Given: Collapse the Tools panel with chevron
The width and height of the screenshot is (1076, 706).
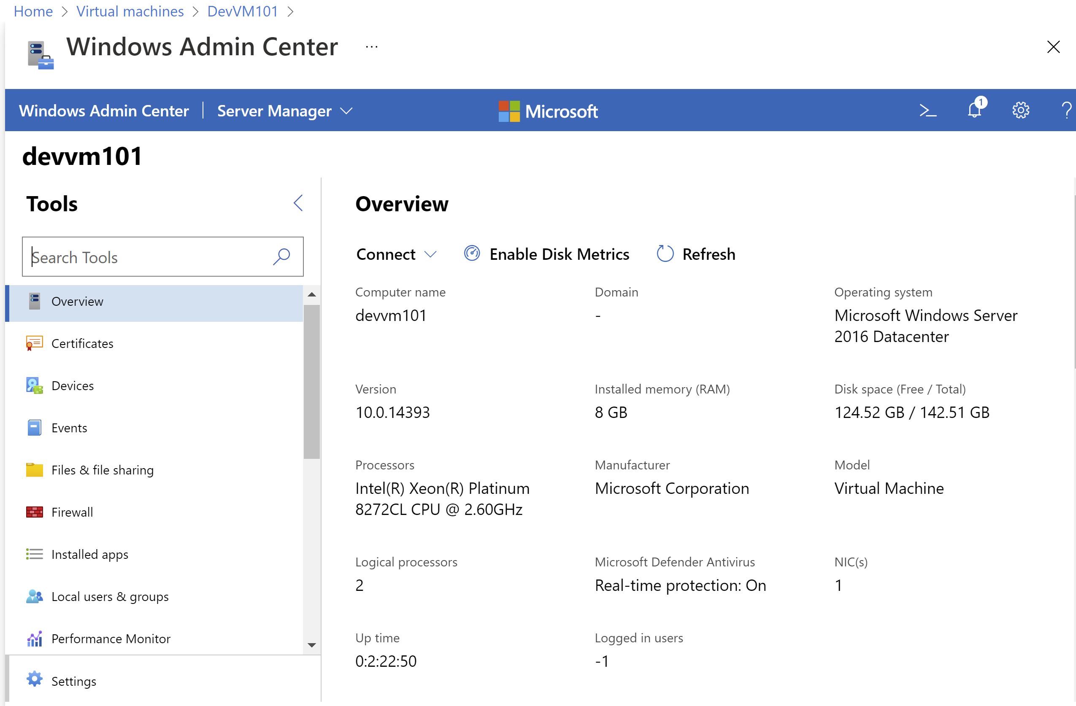Looking at the screenshot, I should tap(298, 203).
